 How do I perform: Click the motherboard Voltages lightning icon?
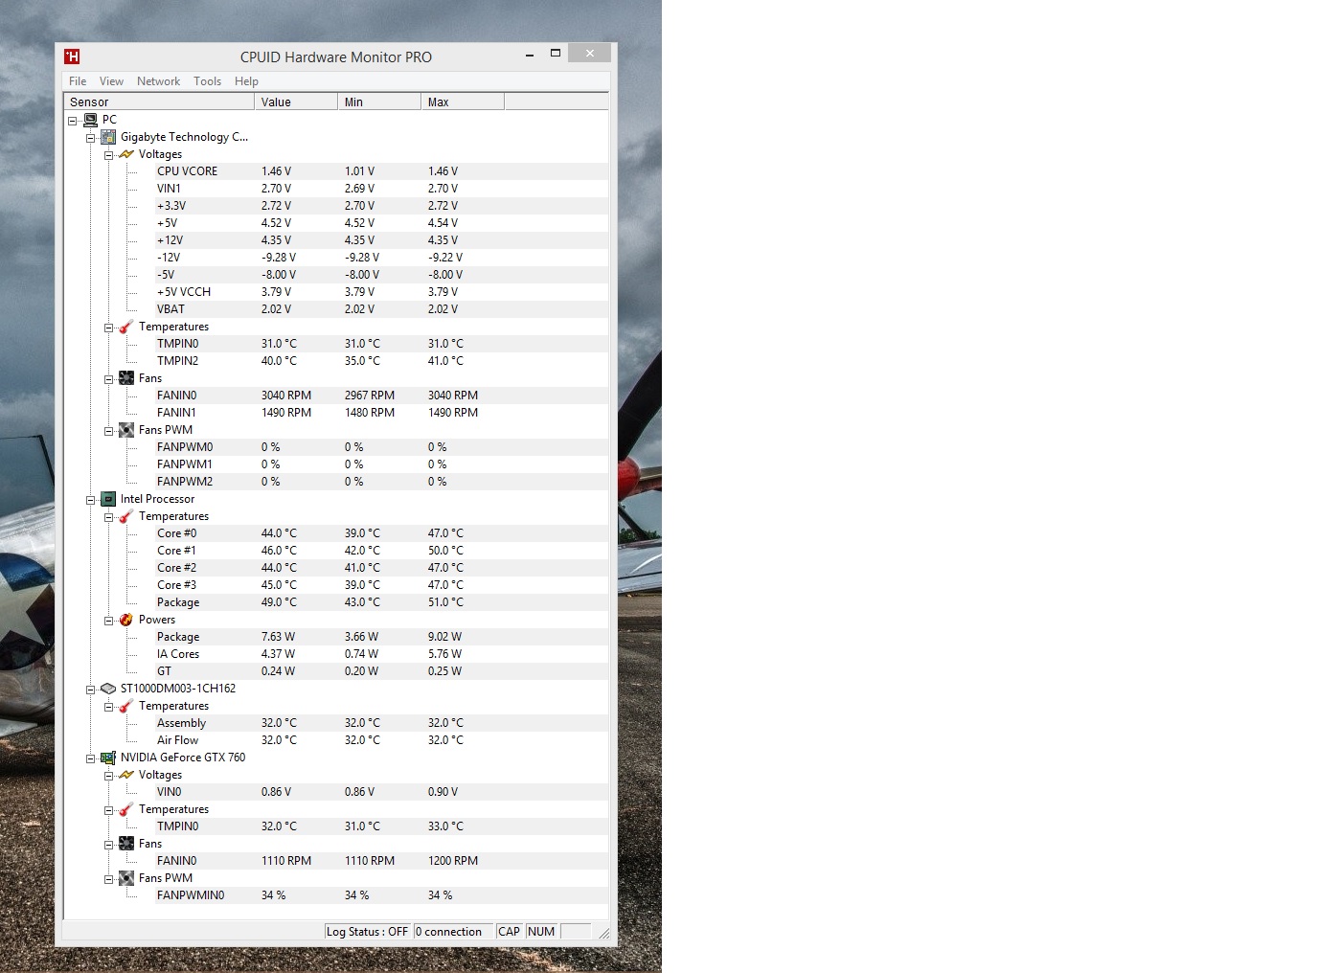click(126, 154)
